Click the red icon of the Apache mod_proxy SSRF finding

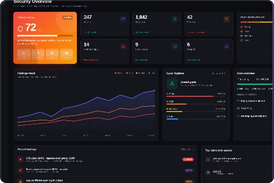[20, 159]
